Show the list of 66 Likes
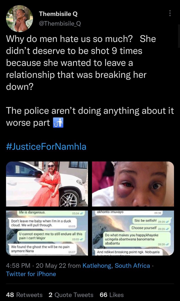This screenshot has height=301, width=180. [111, 295]
